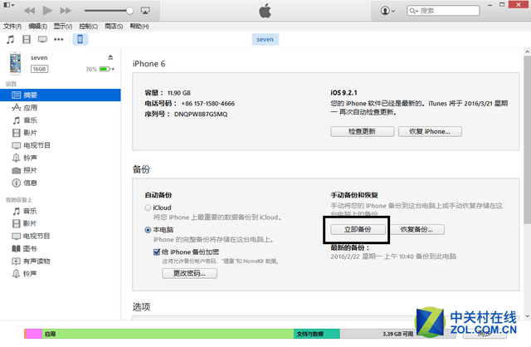Click the 搜索 search field
531x347 pixels.
coord(443,11)
